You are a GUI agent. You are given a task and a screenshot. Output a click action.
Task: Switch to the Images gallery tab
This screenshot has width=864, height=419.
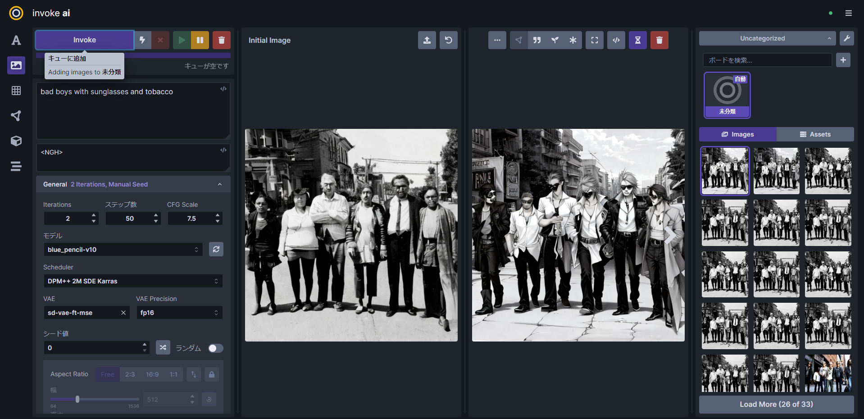coord(738,134)
